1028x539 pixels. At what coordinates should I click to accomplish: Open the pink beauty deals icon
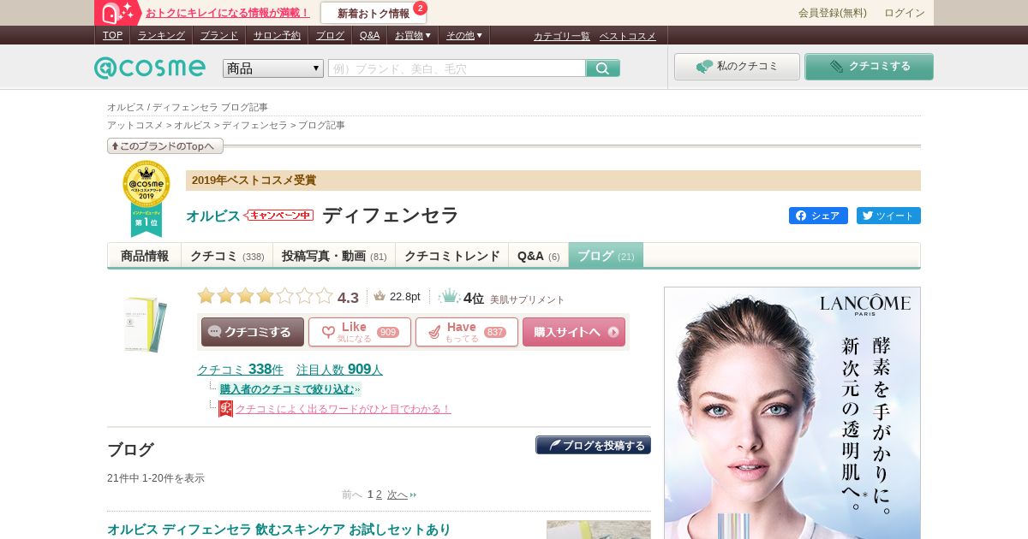pyautogui.click(x=118, y=13)
